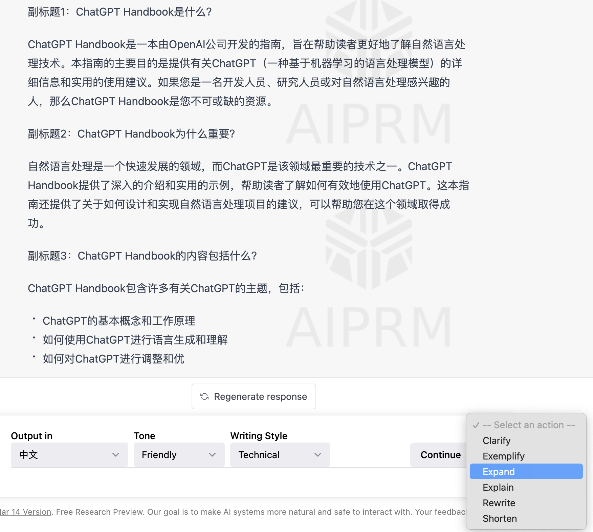The image size is (593, 532).
Task: Select Rewrite from the action menu
Action: pyautogui.click(x=526, y=503)
